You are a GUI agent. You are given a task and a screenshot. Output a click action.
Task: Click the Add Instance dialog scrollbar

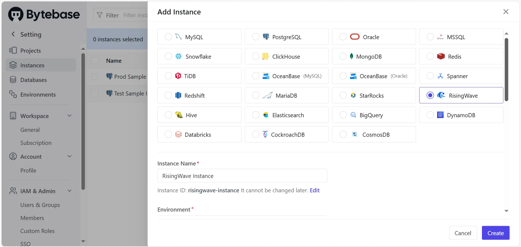pos(506,69)
